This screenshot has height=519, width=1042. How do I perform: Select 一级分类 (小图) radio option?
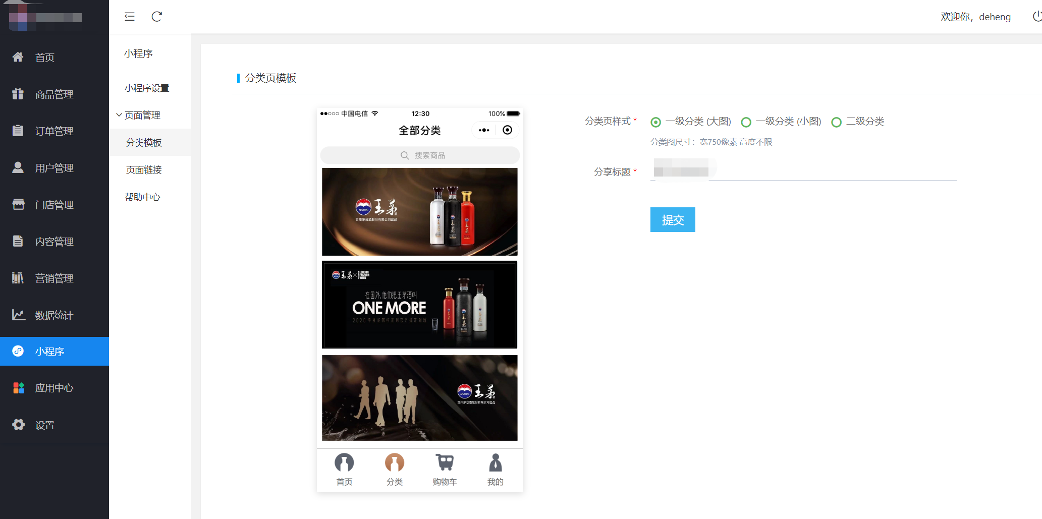pyautogui.click(x=746, y=122)
